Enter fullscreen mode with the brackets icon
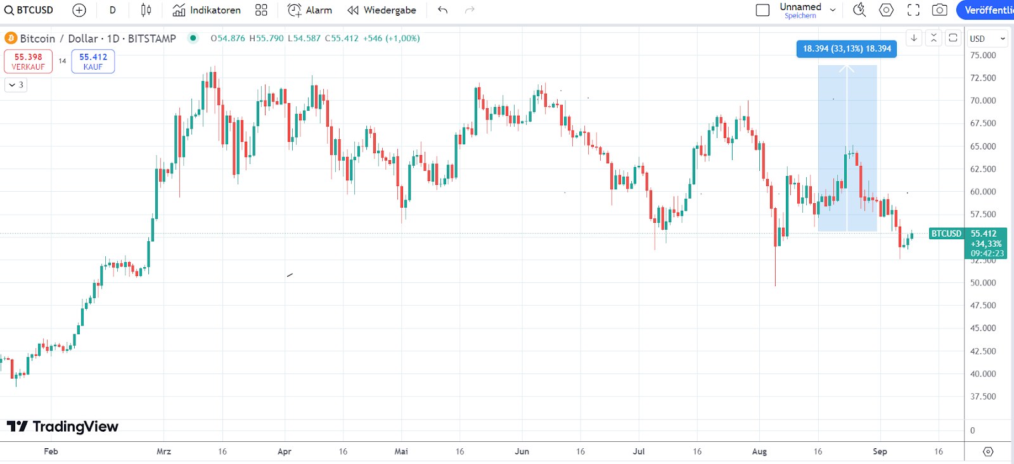The height and width of the screenshot is (464, 1014). pos(913,9)
